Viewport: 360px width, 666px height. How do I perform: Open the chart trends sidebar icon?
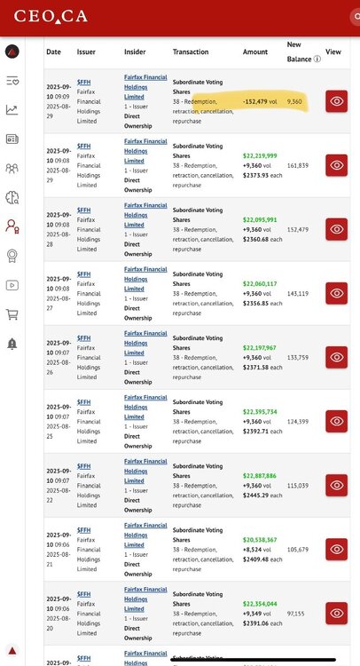pos(12,110)
